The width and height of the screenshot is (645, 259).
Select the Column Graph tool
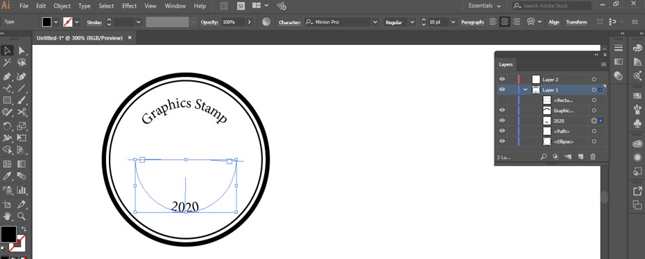pos(21,190)
